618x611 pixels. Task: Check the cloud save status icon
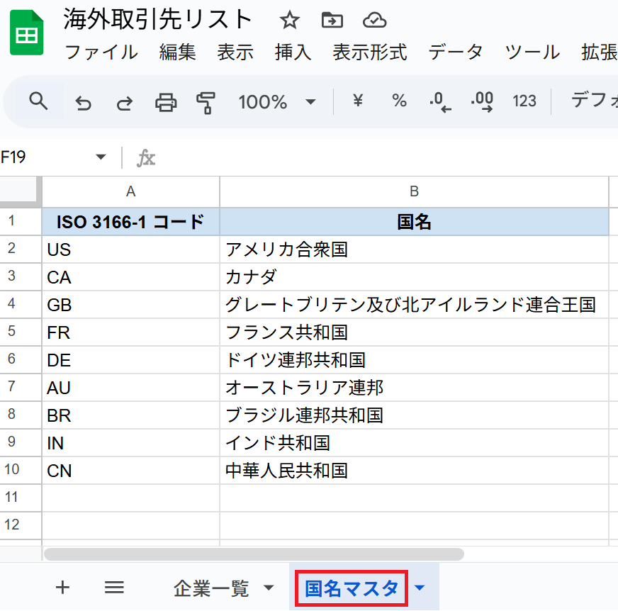[x=373, y=21]
